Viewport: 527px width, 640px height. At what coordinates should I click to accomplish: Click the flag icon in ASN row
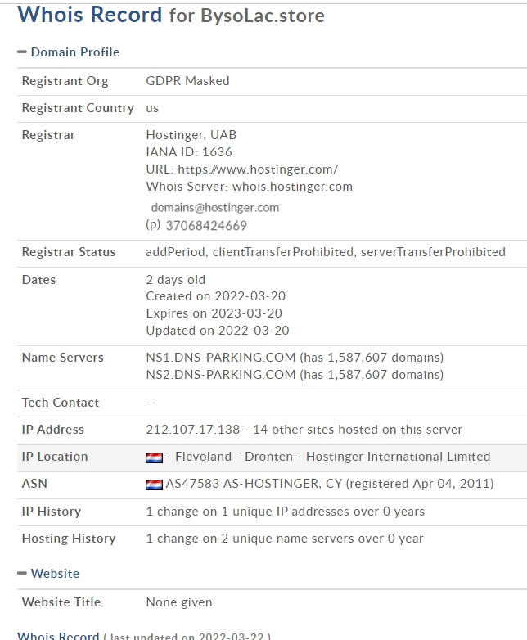[154, 485]
